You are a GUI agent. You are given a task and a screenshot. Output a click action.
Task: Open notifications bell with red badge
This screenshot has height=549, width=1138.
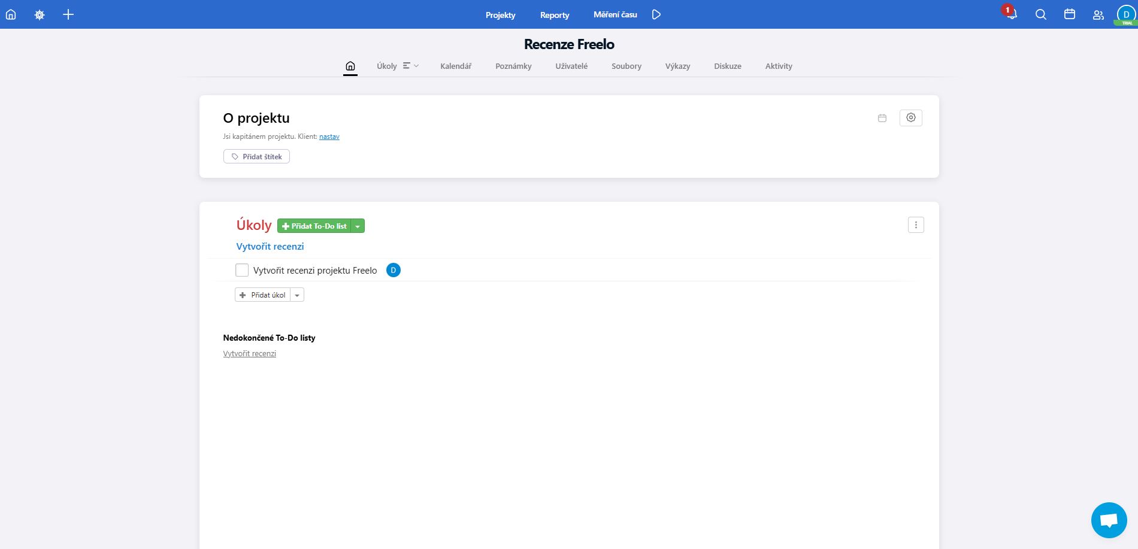click(x=1011, y=14)
